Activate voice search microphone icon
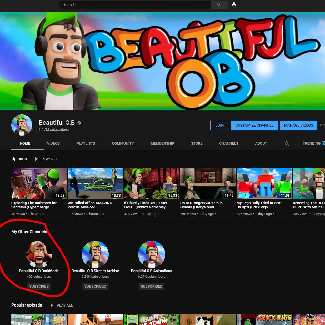325x325 pixels. click(x=234, y=5)
